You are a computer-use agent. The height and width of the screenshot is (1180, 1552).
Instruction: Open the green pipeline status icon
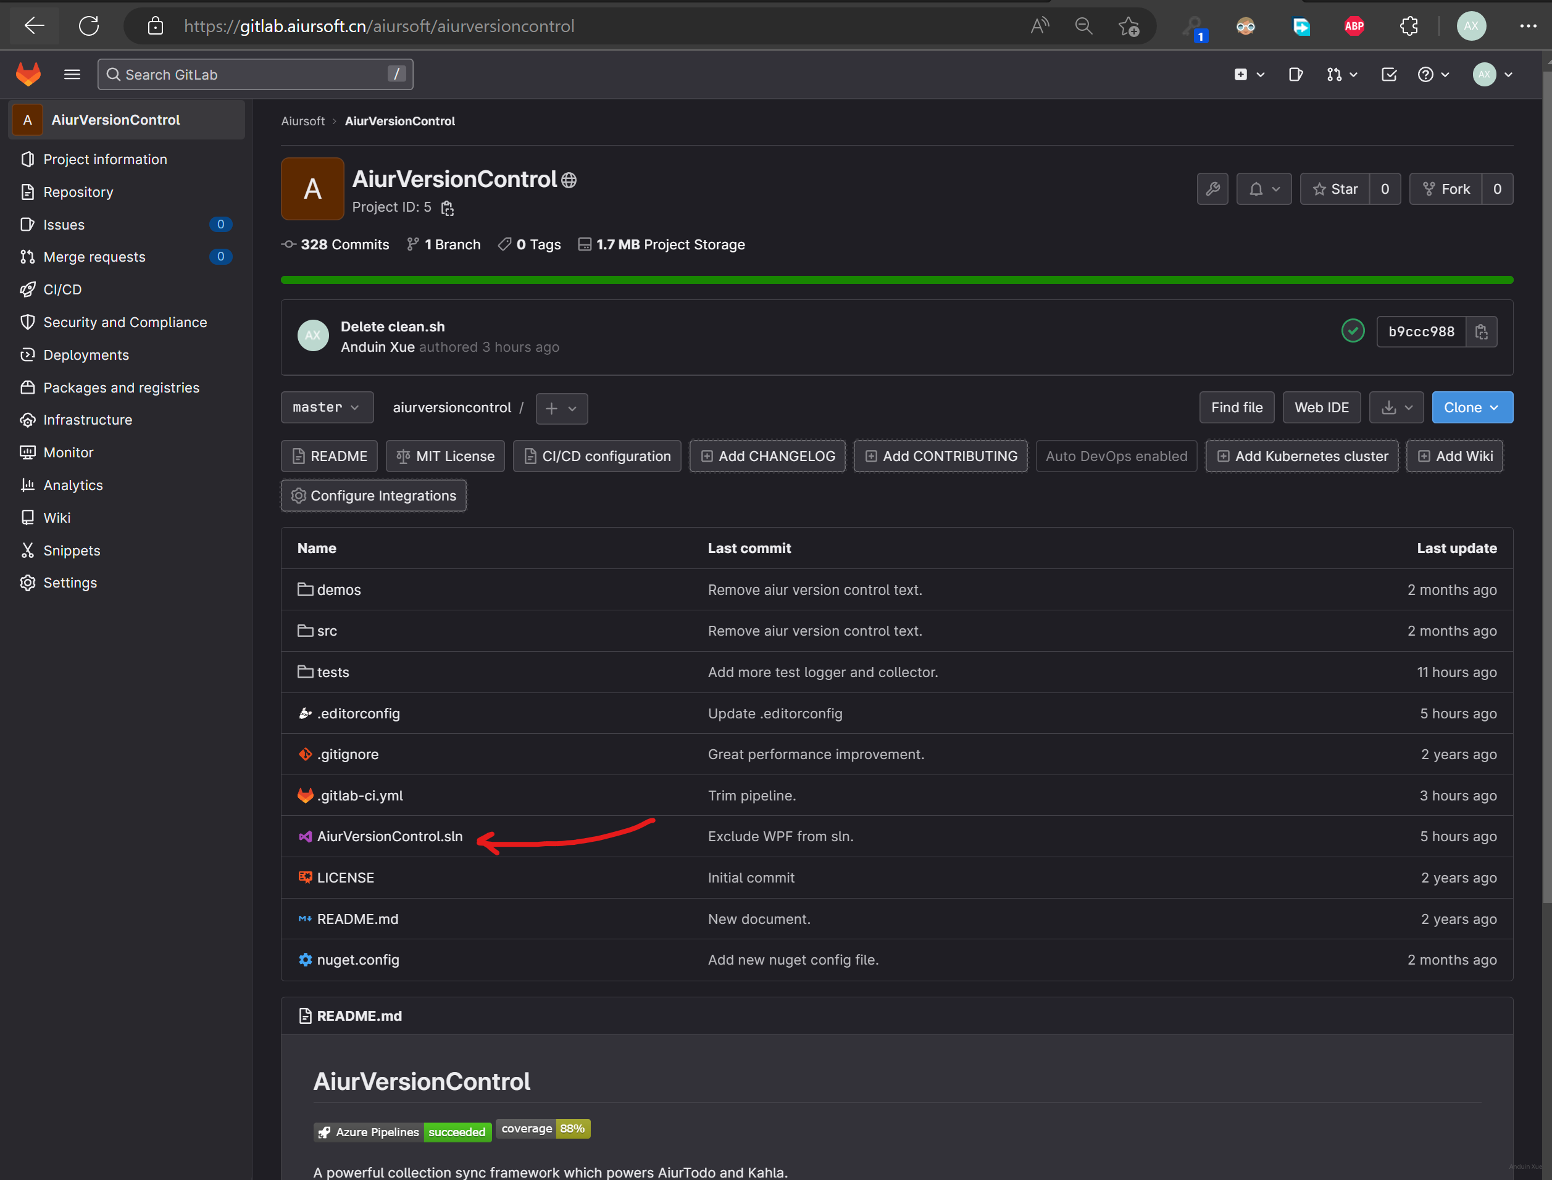pos(1353,331)
